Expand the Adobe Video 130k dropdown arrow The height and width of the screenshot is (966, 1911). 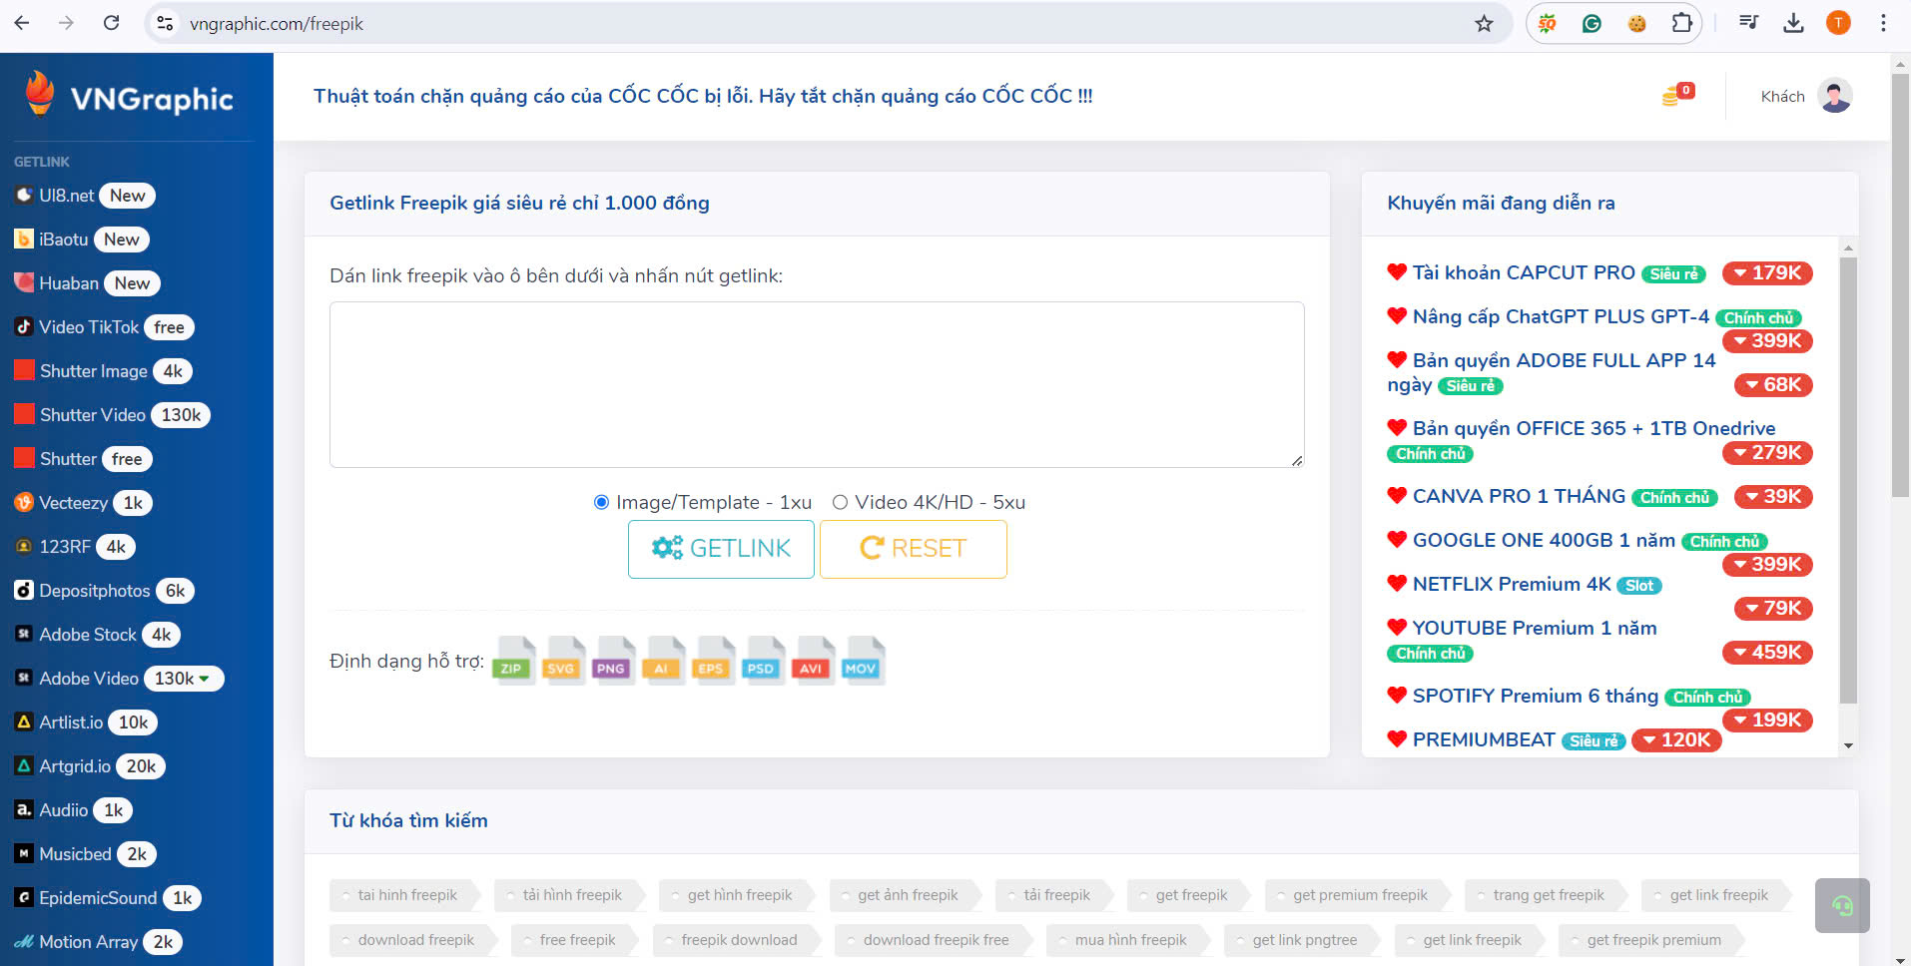(205, 679)
